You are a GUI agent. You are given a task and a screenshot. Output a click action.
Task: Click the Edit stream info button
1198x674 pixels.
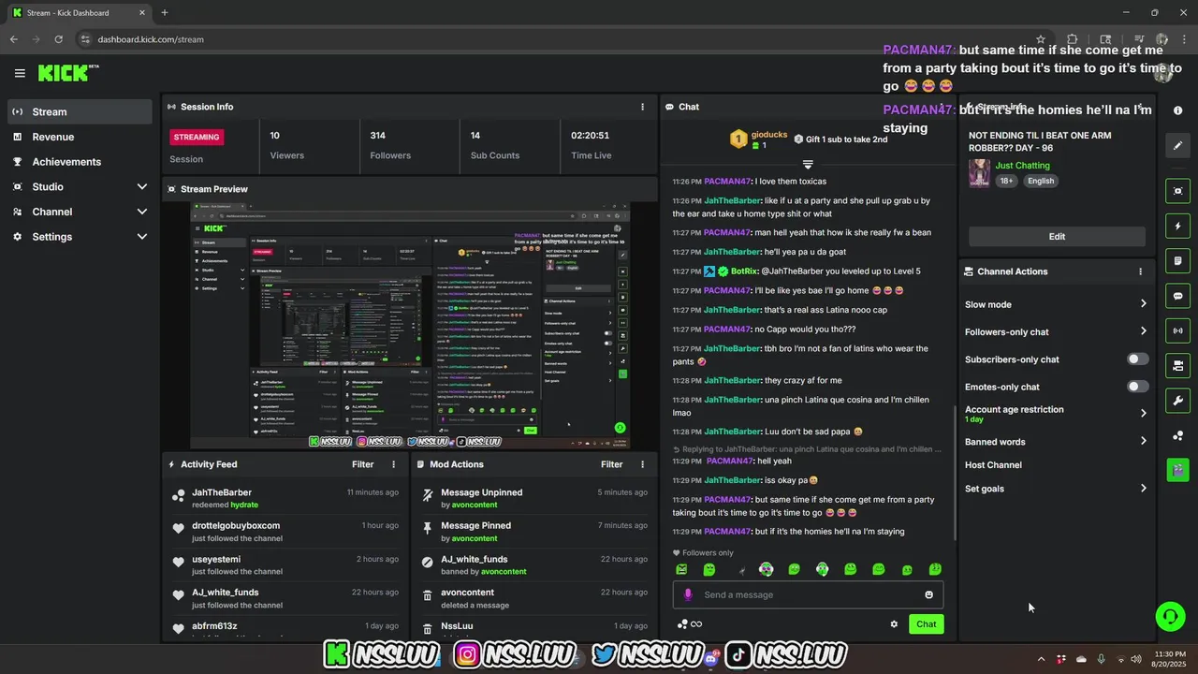(x=1057, y=237)
